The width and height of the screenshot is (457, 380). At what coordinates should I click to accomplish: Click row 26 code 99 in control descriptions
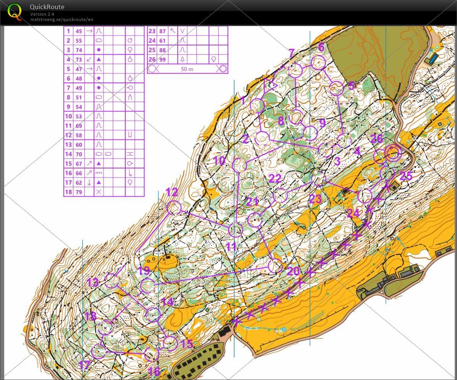[163, 60]
